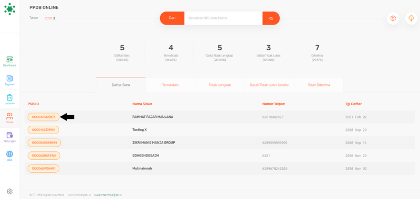Image resolution: width=420 pixels, height=199 pixels.
Task: Click phone number 6289670242020
Action: point(275,169)
